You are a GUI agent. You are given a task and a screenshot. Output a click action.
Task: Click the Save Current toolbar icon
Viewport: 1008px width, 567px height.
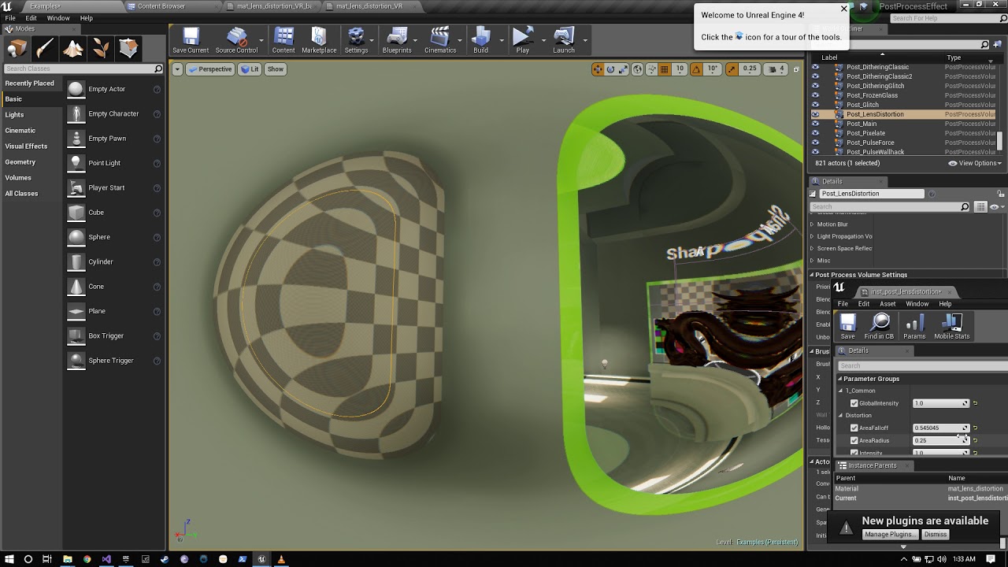(191, 41)
